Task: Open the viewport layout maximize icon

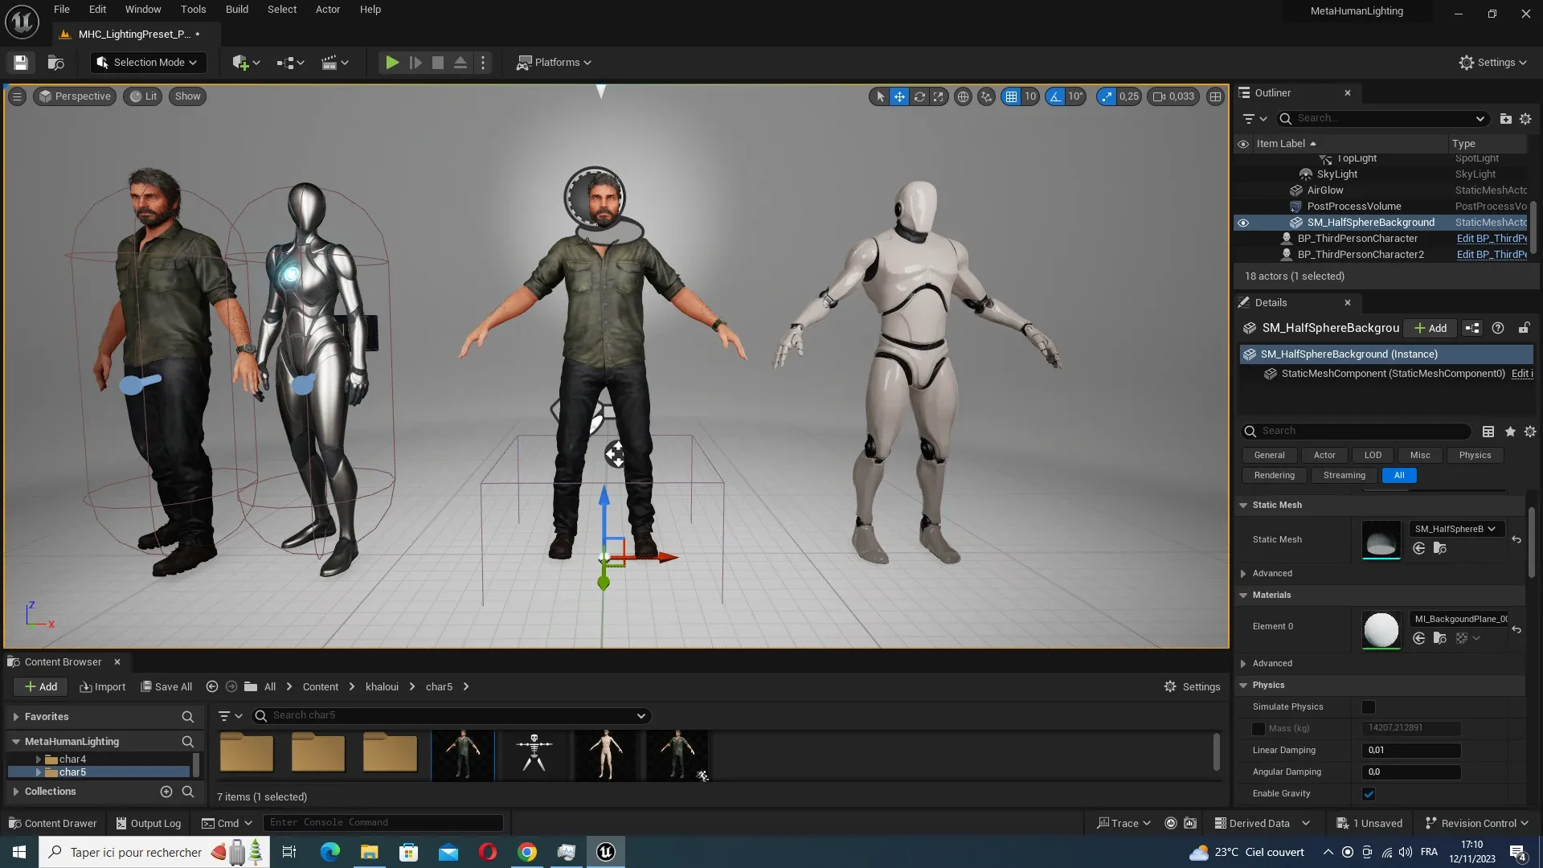Action: [x=1216, y=96]
